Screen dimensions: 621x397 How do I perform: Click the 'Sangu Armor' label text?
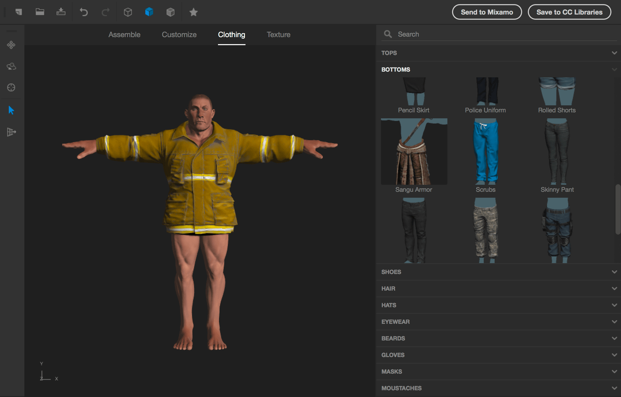tap(414, 190)
